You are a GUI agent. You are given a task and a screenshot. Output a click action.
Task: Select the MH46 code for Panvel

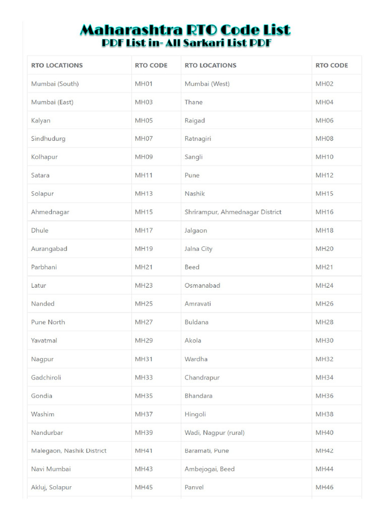[325, 487]
